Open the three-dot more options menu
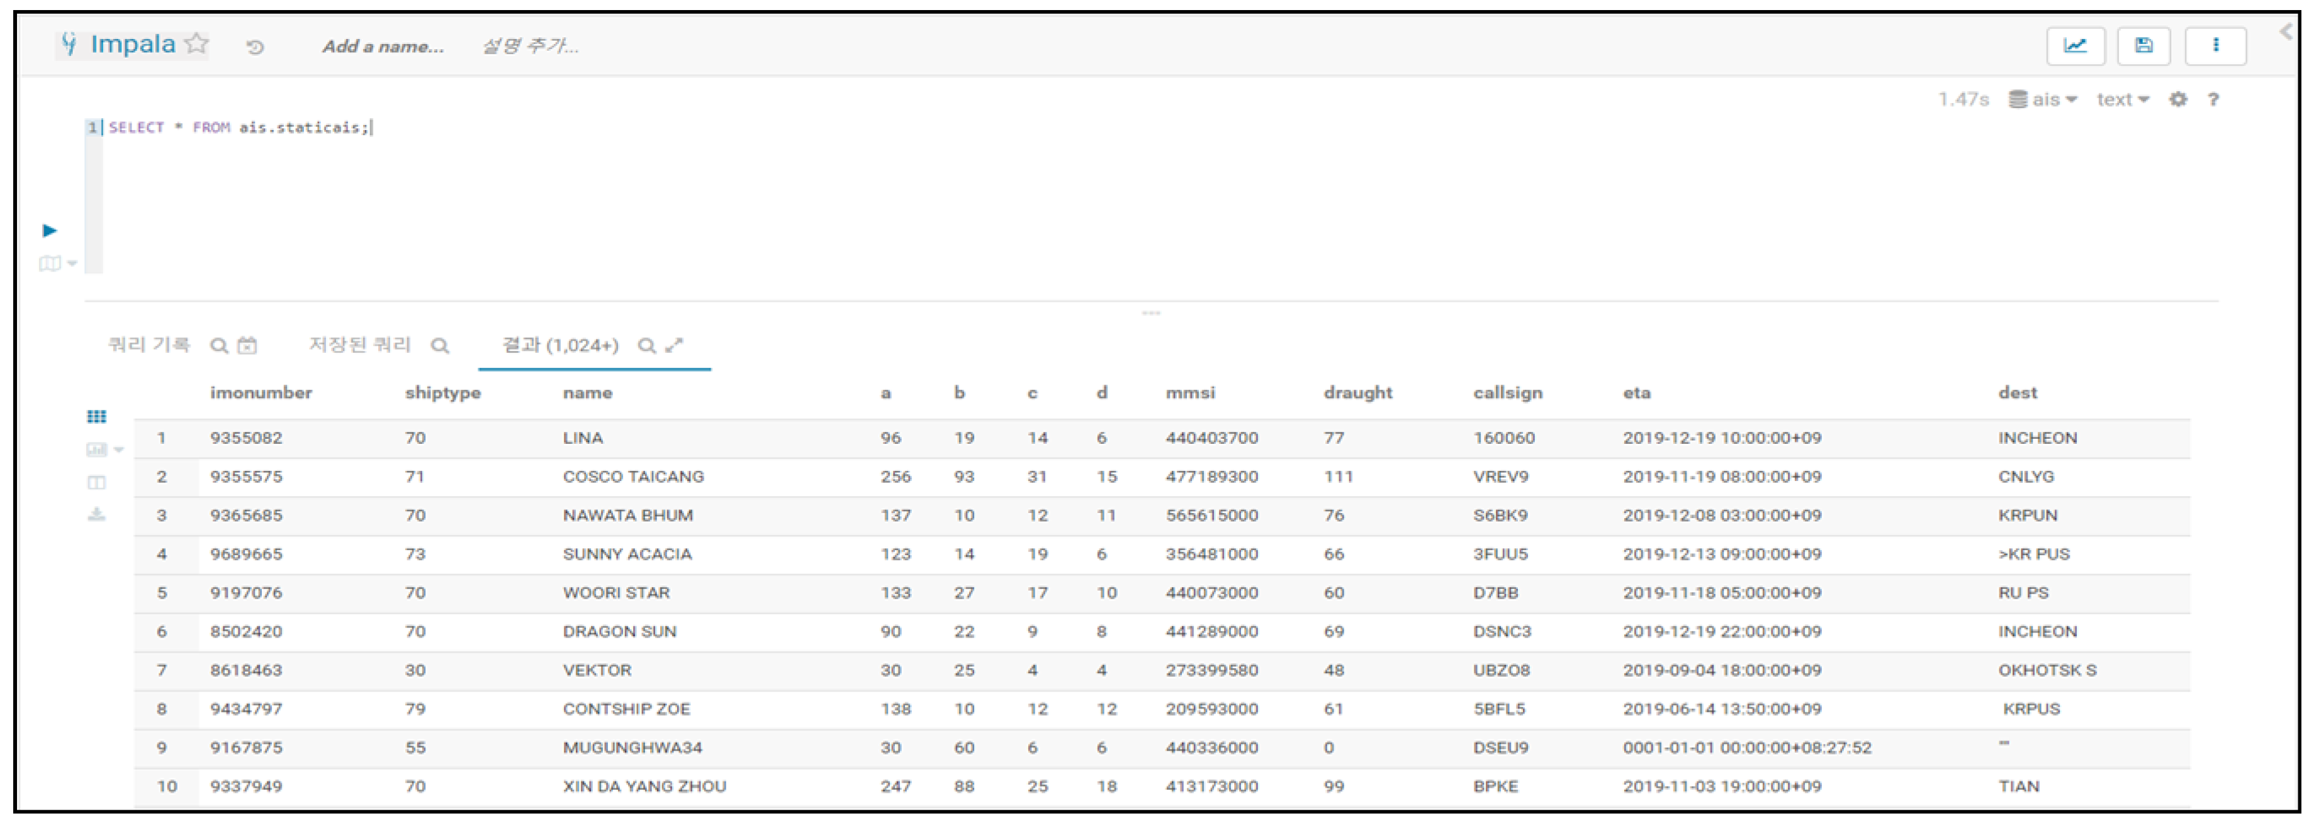The height and width of the screenshot is (828, 2314). pyautogui.click(x=2215, y=46)
